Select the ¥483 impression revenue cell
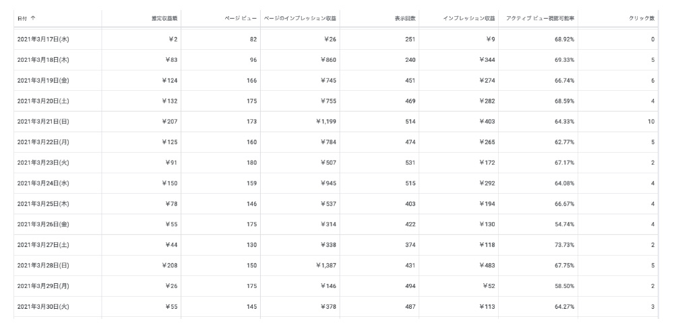The height and width of the screenshot is (329, 674). pos(487,265)
